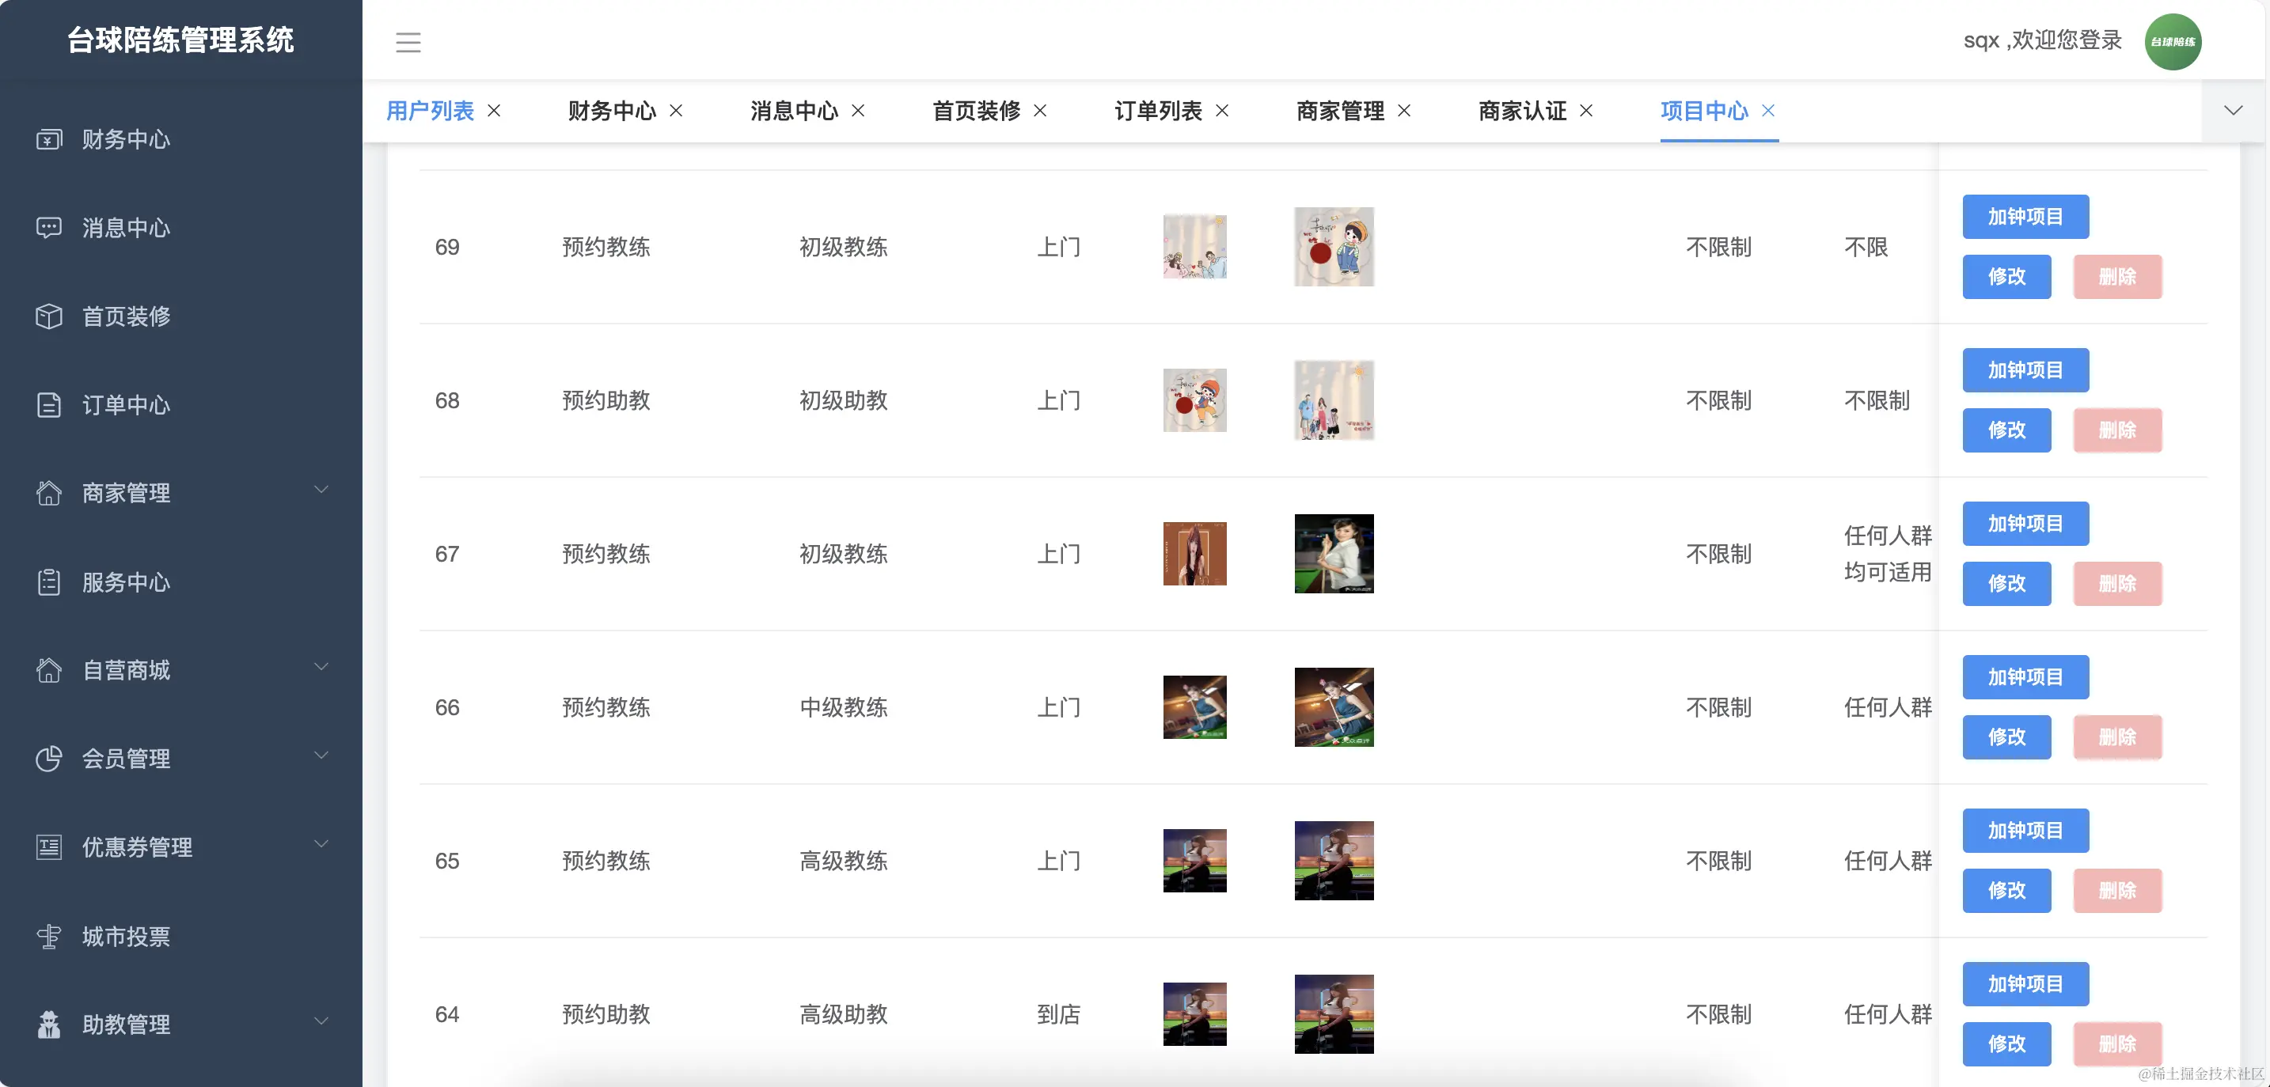Click the green 台球陪练 avatar logo
The height and width of the screenshot is (1087, 2270).
[2173, 40]
